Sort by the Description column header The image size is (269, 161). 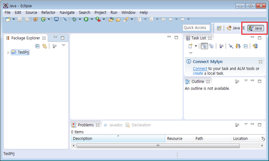click(118, 138)
